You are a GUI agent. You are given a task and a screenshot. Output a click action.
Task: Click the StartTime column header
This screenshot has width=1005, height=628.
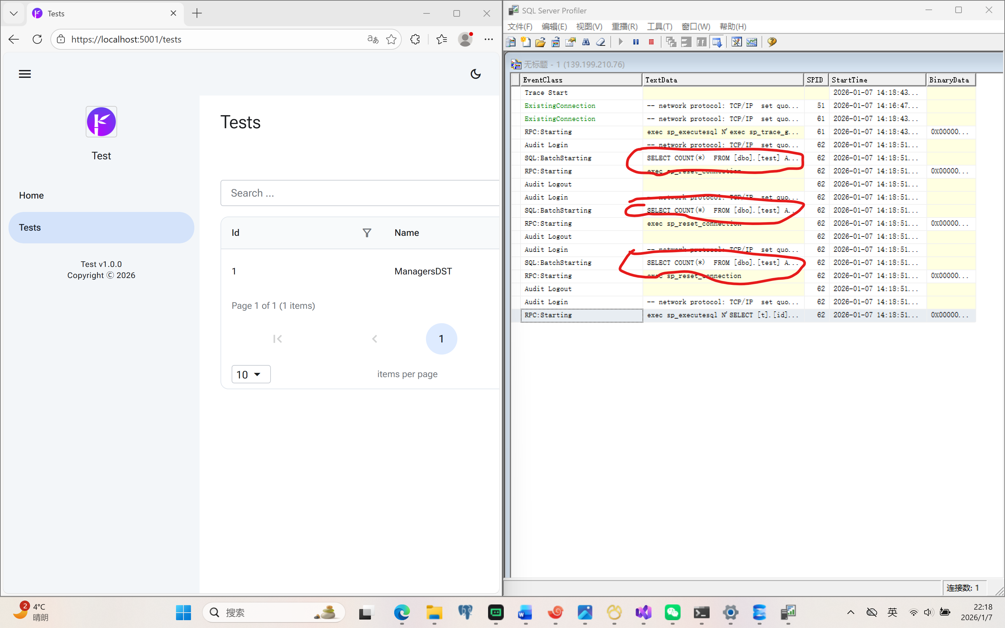(x=877, y=80)
